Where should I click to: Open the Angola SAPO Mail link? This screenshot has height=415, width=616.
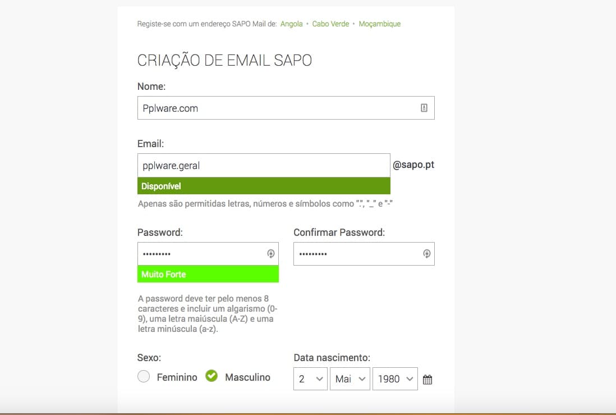point(292,24)
